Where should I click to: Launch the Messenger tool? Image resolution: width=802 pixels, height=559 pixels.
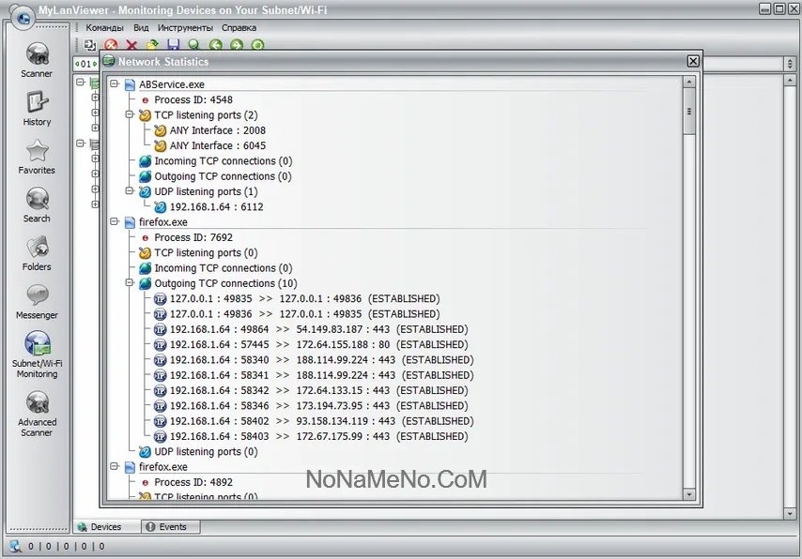(x=37, y=300)
